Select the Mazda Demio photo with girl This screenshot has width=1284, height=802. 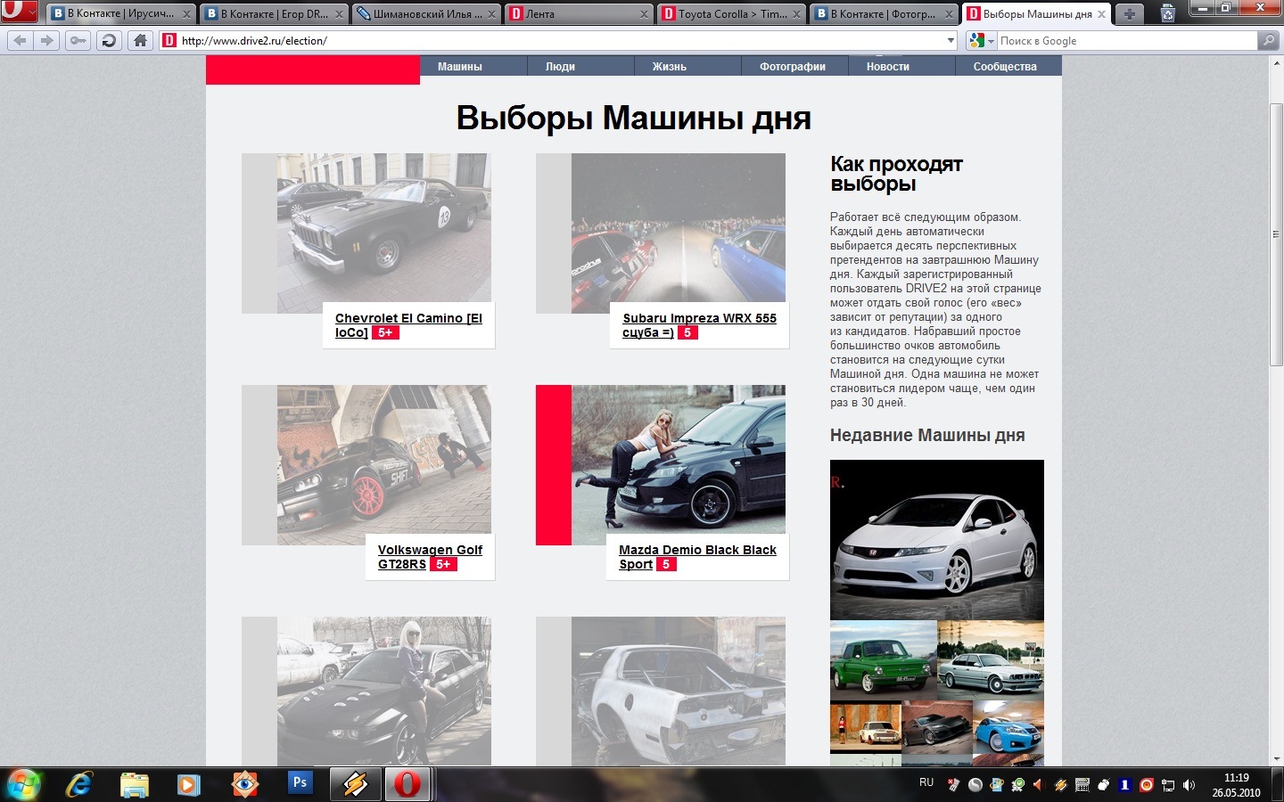[679, 465]
